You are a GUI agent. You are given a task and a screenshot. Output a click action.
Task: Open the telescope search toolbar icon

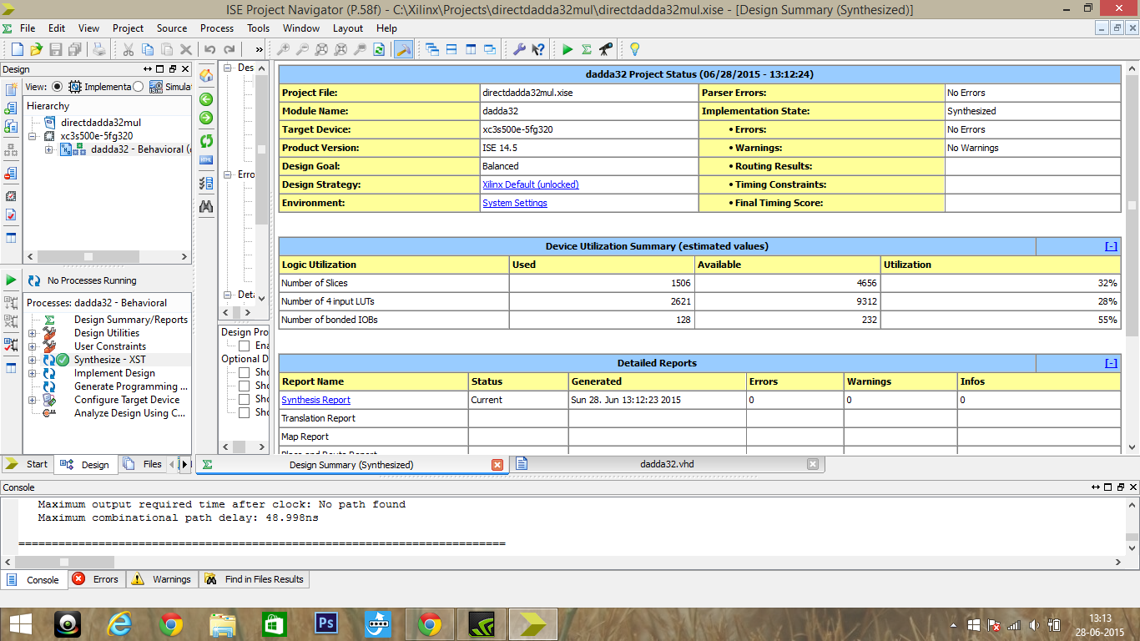coord(607,49)
